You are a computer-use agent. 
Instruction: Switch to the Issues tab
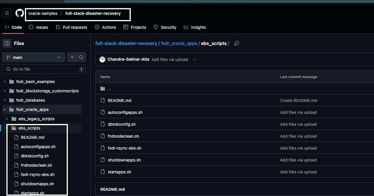[39, 27]
